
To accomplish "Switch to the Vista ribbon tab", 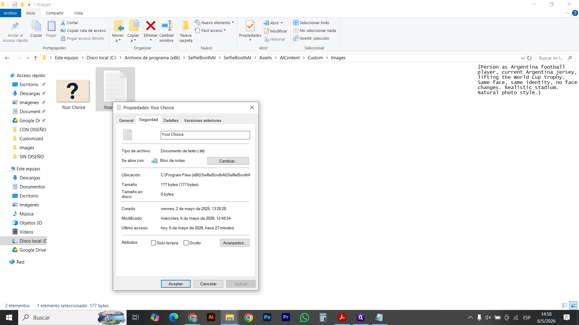I will [78, 13].
